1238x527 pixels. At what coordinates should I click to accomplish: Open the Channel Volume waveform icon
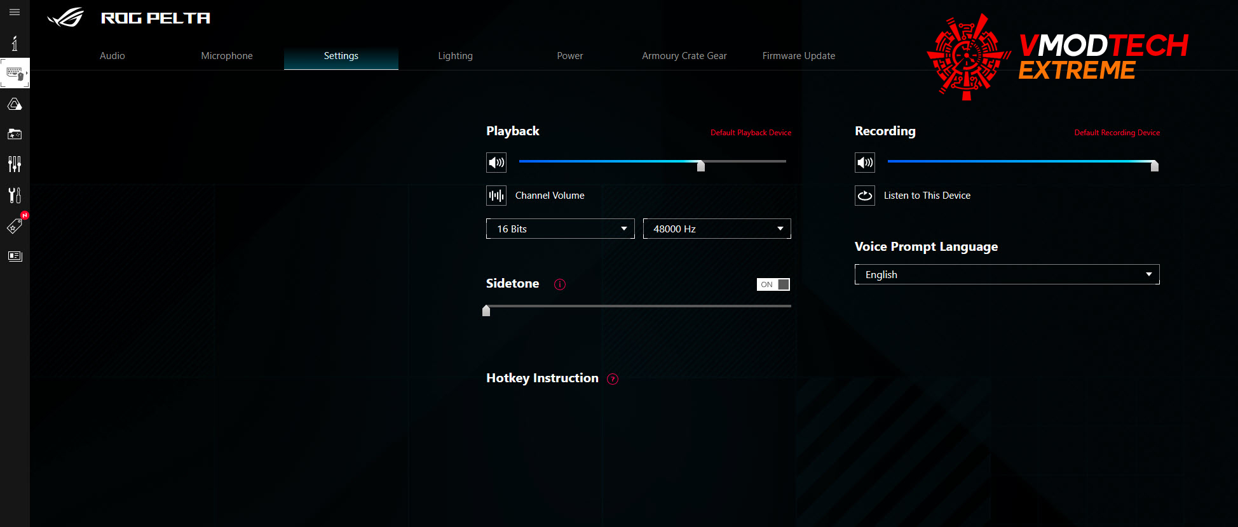(496, 196)
